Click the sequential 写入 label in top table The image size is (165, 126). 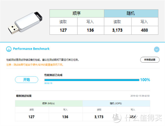90,22
